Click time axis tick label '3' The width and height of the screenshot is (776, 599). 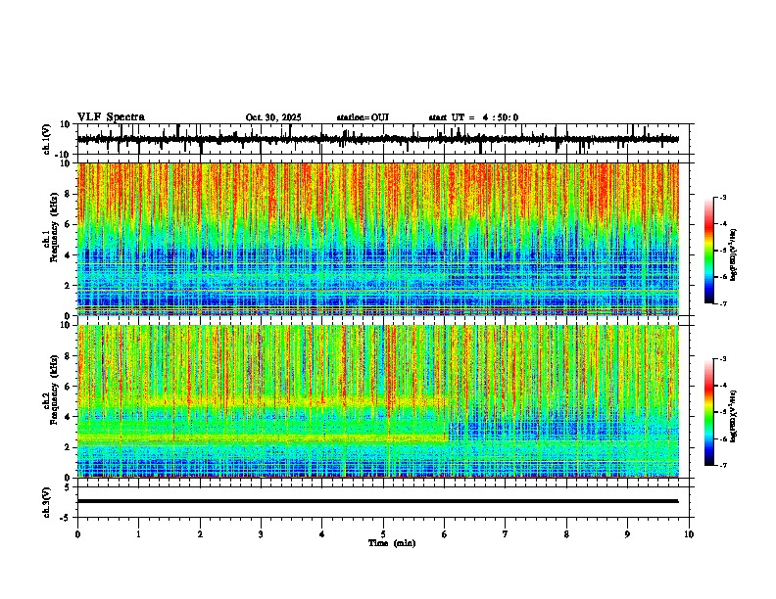261,534
